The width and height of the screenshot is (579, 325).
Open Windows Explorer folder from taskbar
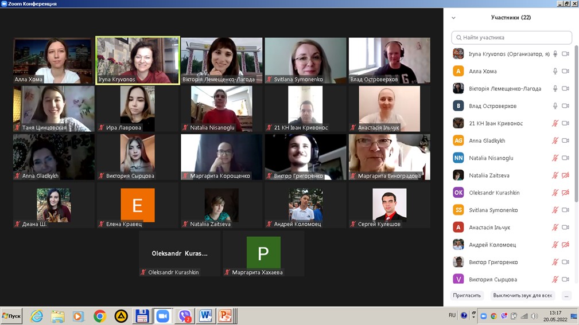[57, 316]
